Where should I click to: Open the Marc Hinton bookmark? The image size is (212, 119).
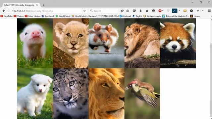(x=32, y=16)
